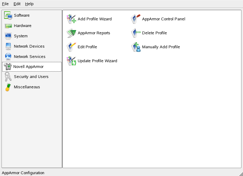Viewport: 243px width, 176px height.
Task: Click the Novell AppArmor vest icon
Action: coord(8,67)
